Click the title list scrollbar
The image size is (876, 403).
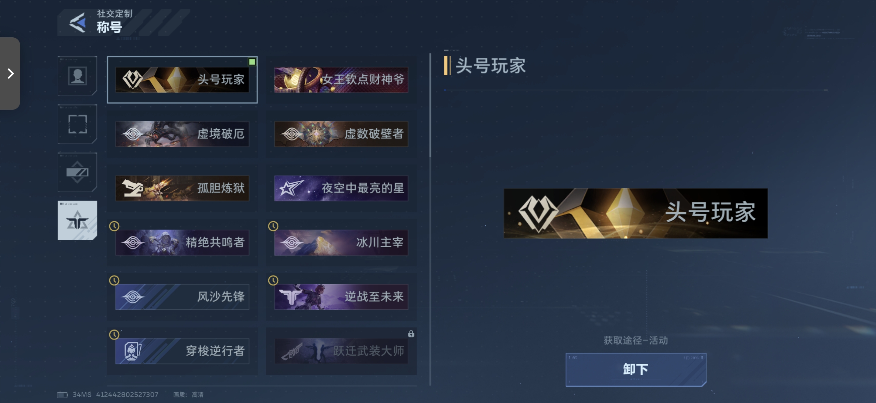[x=430, y=105]
